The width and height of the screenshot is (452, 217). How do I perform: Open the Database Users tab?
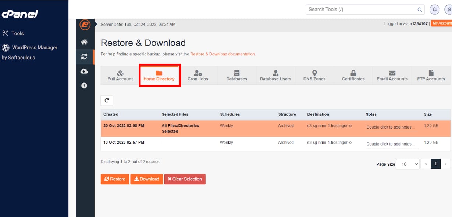[275, 76]
